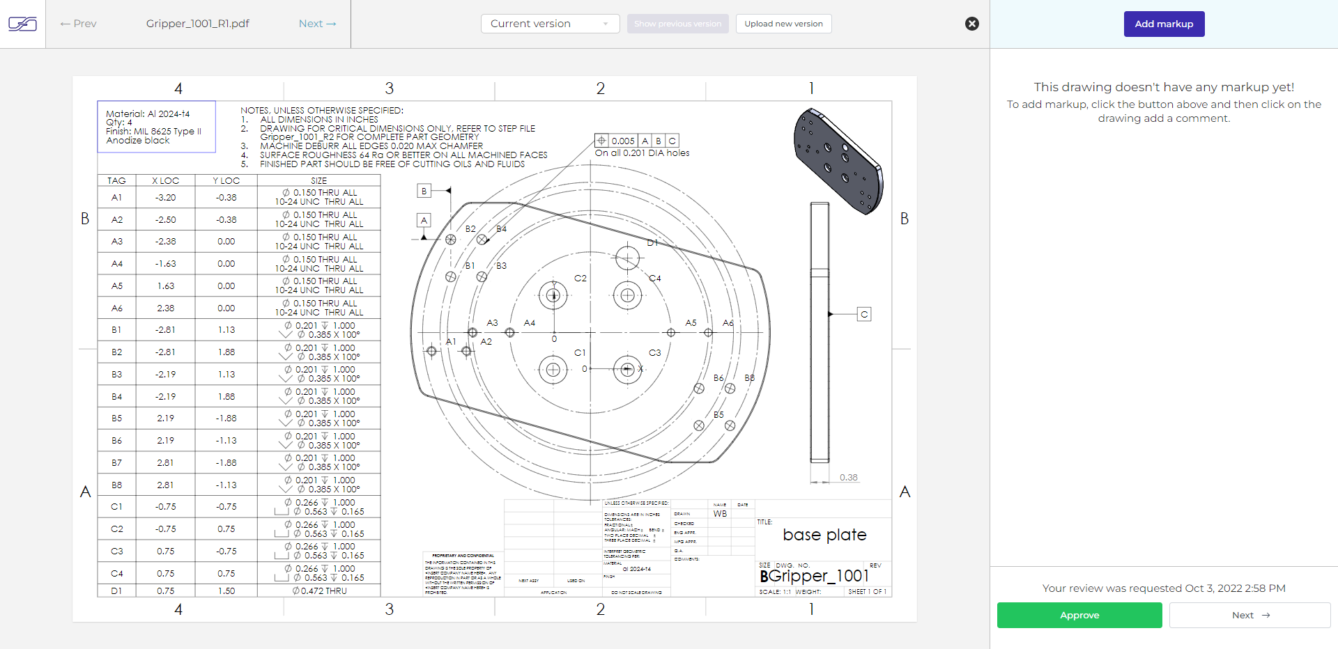This screenshot has height=649, width=1338.
Task: Click the Material Al 2024-t4 note box
Action: coord(156,127)
